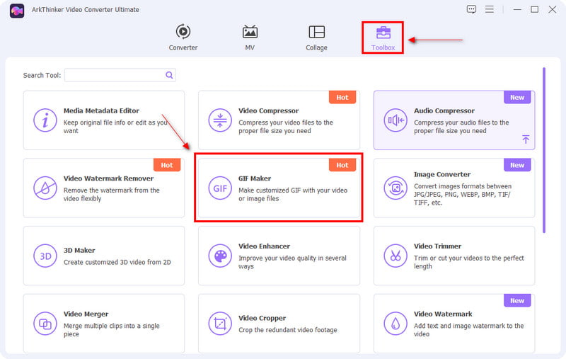Open Audio Compressor tool title
Image resolution: width=566 pixels, height=359 pixels.
click(x=444, y=111)
